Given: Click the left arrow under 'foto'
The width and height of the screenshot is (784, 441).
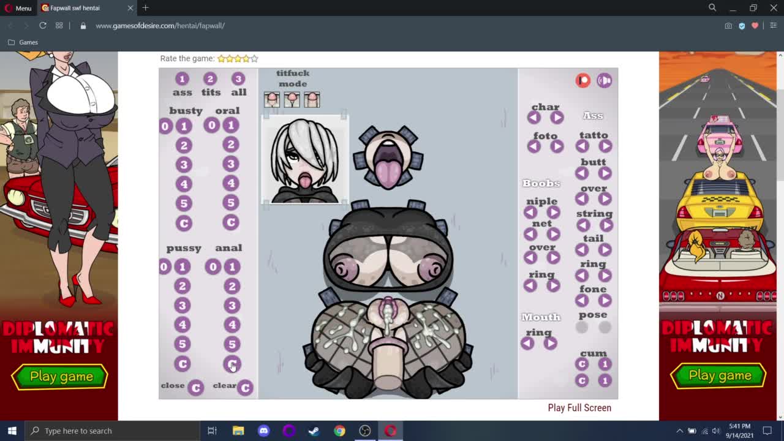Looking at the screenshot, I should pyautogui.click(x=534, y=146).
